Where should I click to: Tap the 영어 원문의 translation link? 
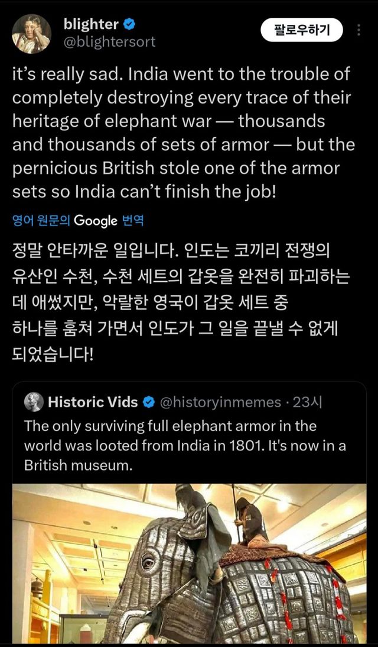coord(41,221)
